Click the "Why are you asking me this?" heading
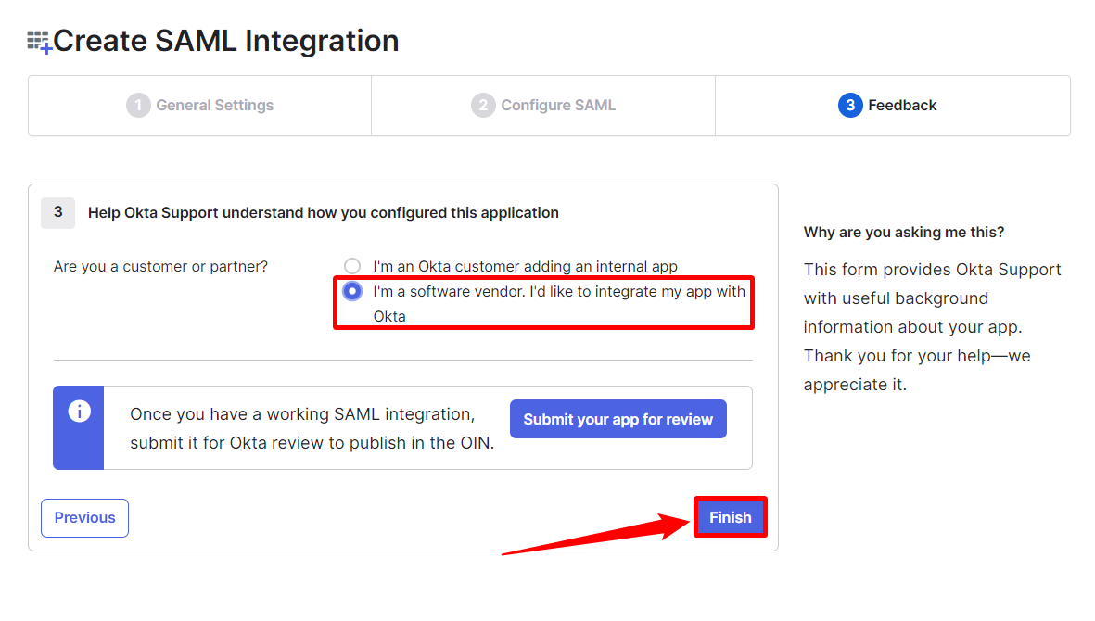This screenshot has width=1095, height=621. click(904, 232)
